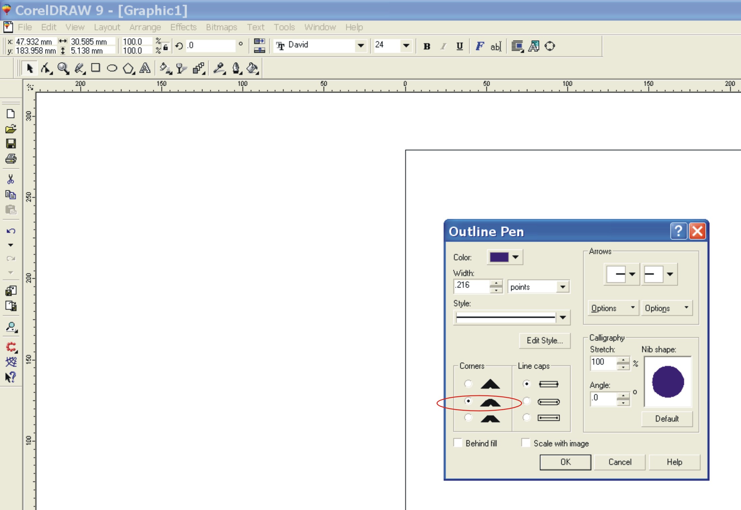Open the Arrange menu
This screenshot has height=510, width=741.
145,27
